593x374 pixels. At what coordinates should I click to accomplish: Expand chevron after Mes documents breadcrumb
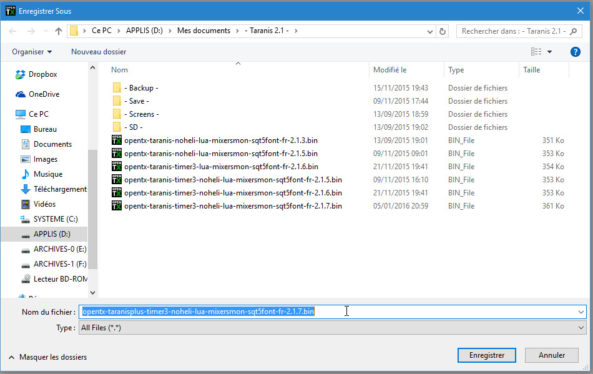click(237, 31)
